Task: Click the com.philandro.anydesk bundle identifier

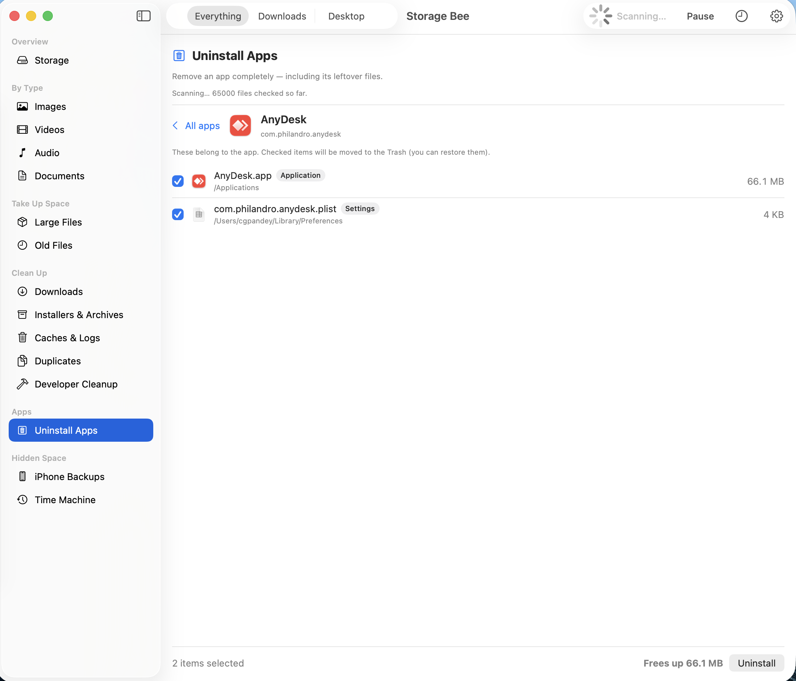Action: pyautogui.click(x=301, y=134)
